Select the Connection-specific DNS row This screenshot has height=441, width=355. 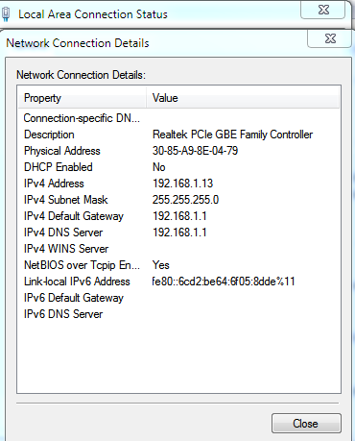click(178, 118)
